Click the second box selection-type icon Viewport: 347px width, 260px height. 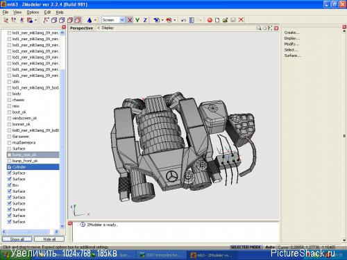tap(62, 20)
